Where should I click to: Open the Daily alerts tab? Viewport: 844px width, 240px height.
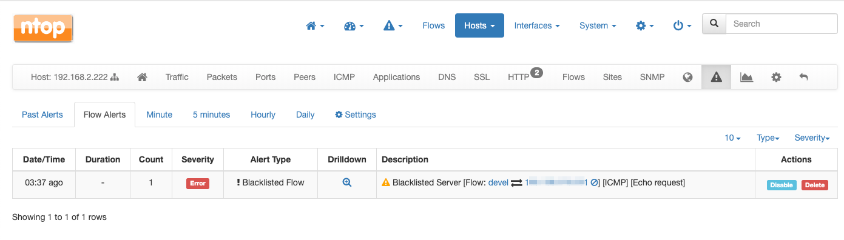click(x=305, y=115)
